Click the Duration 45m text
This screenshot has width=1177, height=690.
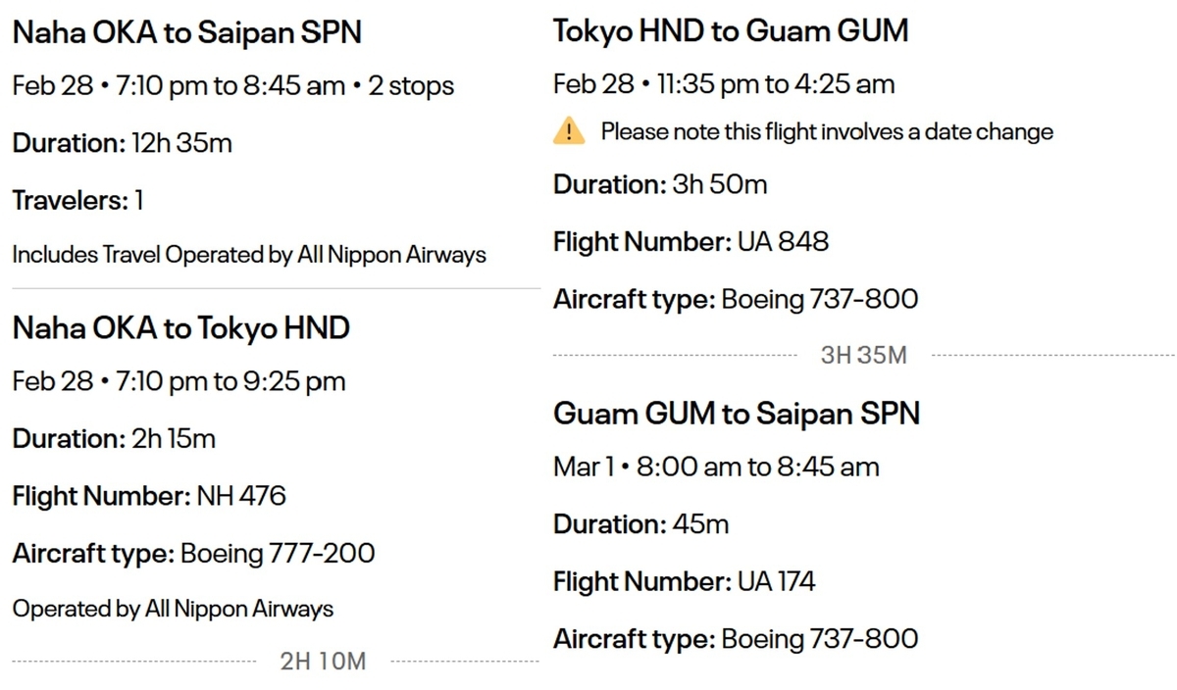click(641, 524)
